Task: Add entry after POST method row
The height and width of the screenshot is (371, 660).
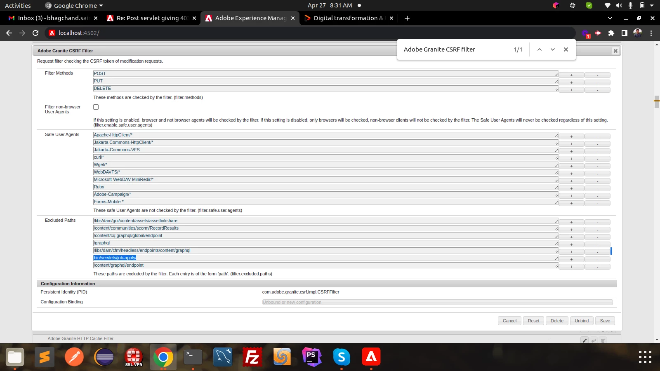Action: coord(571,75)
